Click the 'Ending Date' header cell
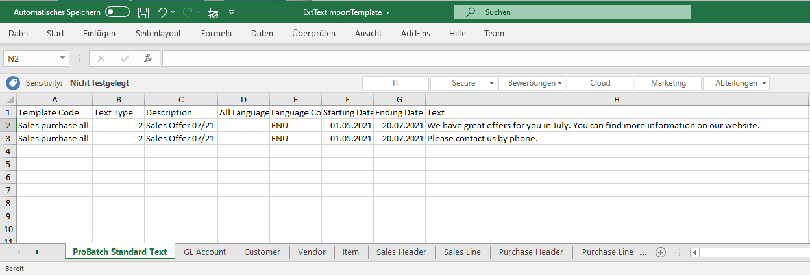810x275 pixels. [x=399, y=112]
